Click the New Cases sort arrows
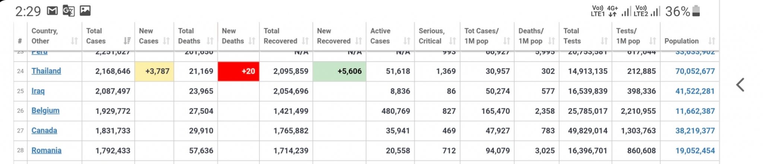The width and height of the screenshot is (763, 164). point(166,41)
